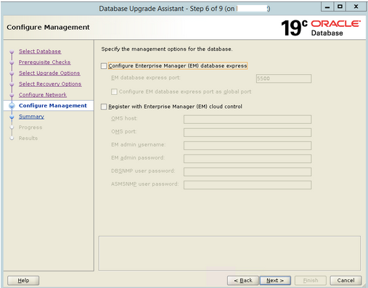Click the EM database express port field

coord(284,78)
